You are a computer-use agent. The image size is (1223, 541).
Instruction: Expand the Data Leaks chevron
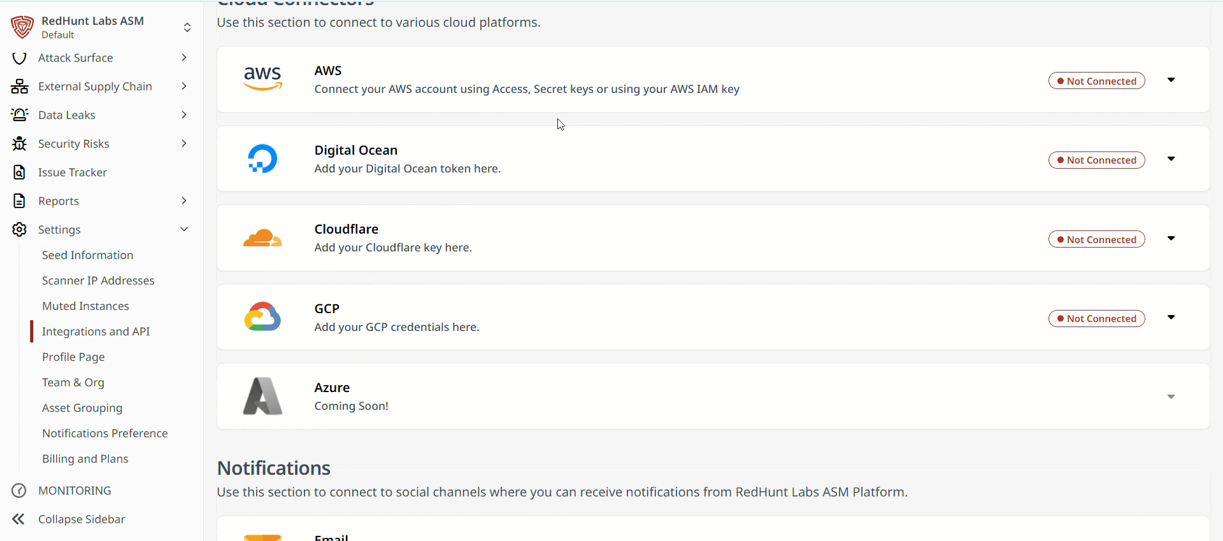coord(184,115)
